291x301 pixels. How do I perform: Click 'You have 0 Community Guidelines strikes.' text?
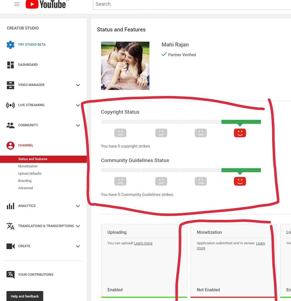tap(137, 195)
